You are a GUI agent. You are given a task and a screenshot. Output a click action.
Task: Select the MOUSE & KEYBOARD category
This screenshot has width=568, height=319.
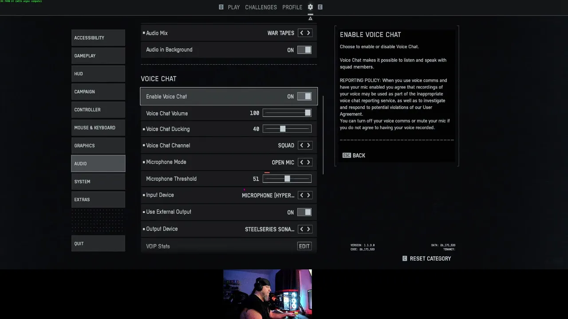(98, 128)
